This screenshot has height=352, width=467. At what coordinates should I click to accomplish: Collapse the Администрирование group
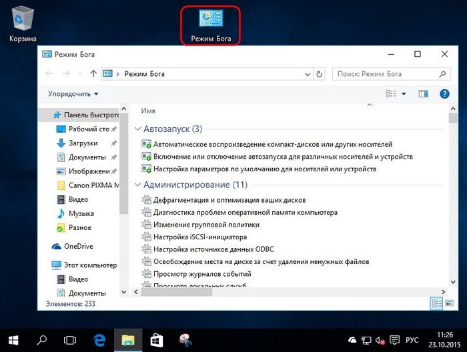tap(138, 184)
